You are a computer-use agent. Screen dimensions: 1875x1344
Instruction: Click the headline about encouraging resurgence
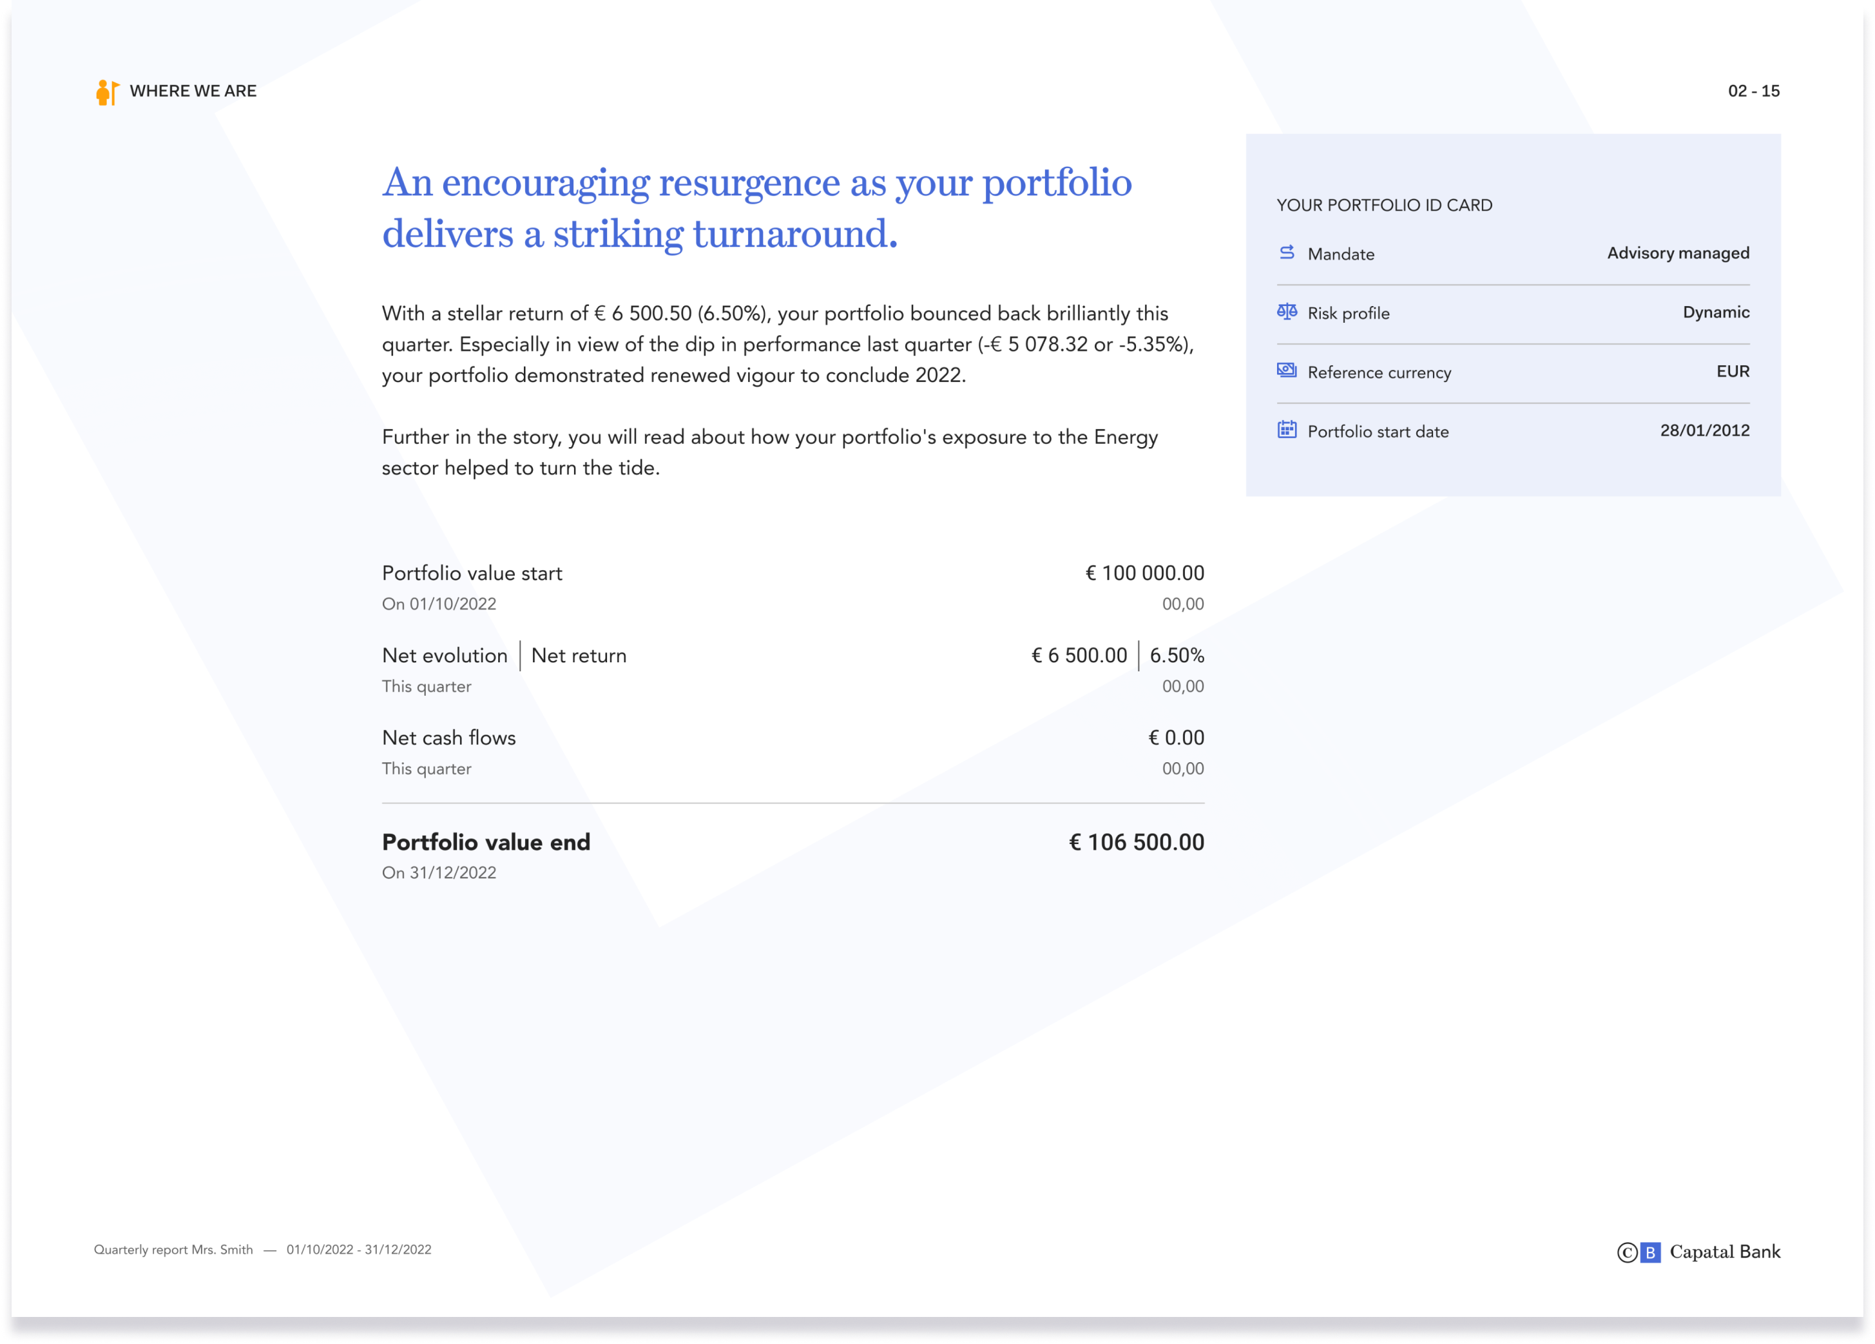pos(756,207)
